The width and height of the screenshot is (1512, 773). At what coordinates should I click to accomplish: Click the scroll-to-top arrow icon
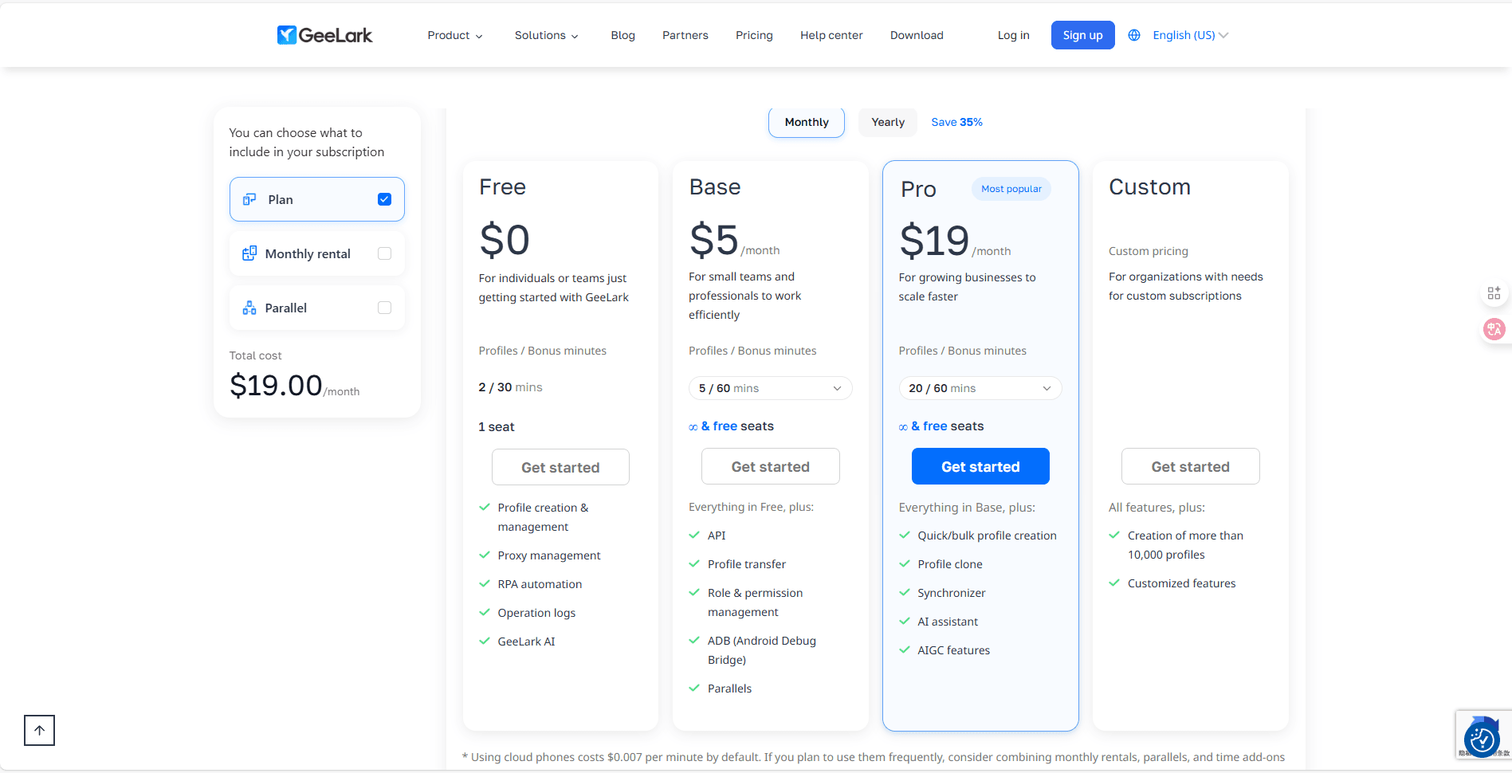[x=39, y=730]
